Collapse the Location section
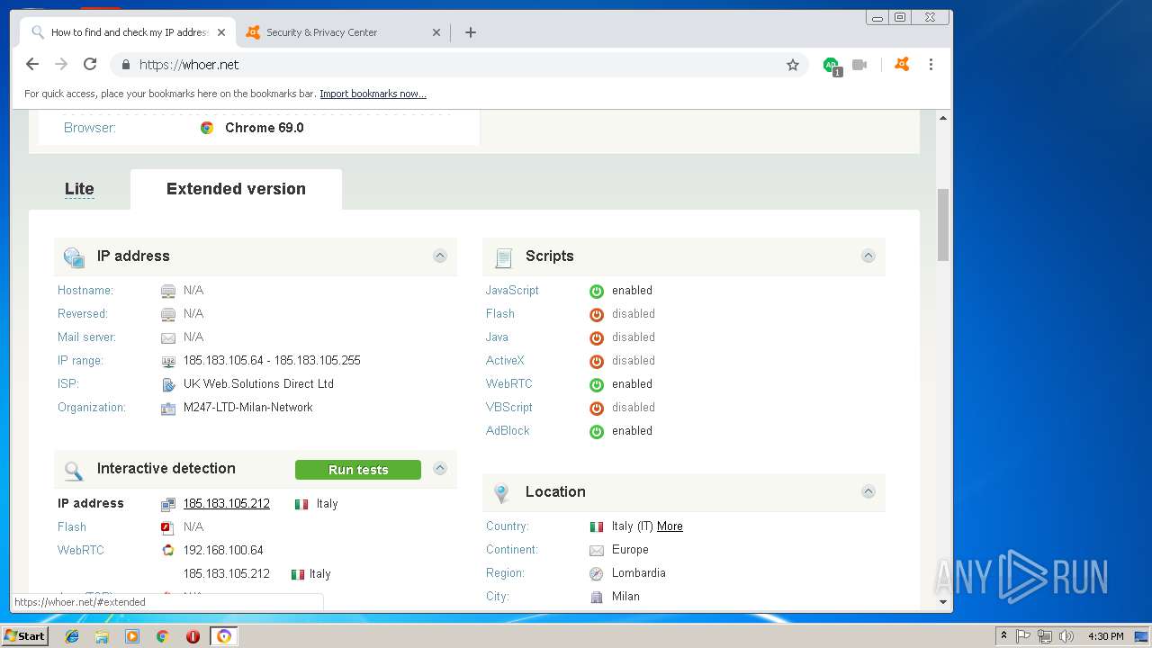The width and height of the screenshot is (1152, 648). tap(868, 491)
